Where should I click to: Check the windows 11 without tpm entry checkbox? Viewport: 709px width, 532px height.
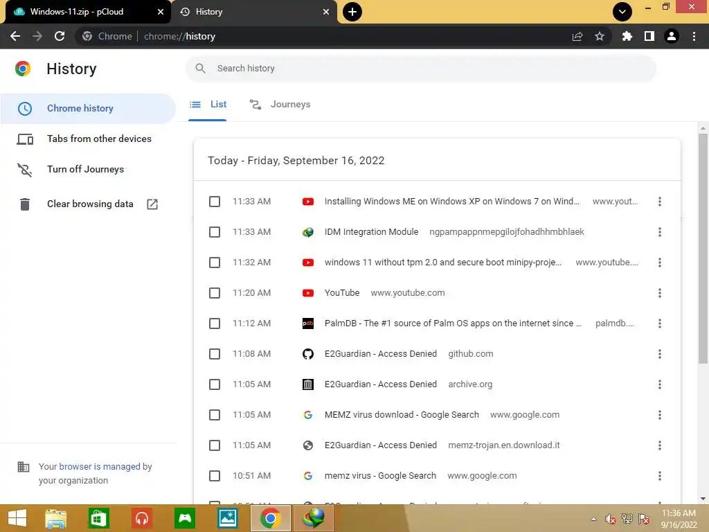coord(215,263)
